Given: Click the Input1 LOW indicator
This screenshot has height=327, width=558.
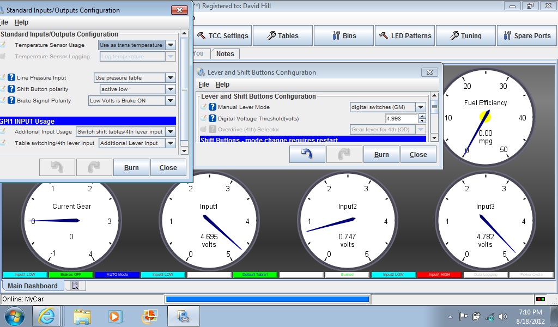Looking at the screenshot, I should click(x=25, y=274).
